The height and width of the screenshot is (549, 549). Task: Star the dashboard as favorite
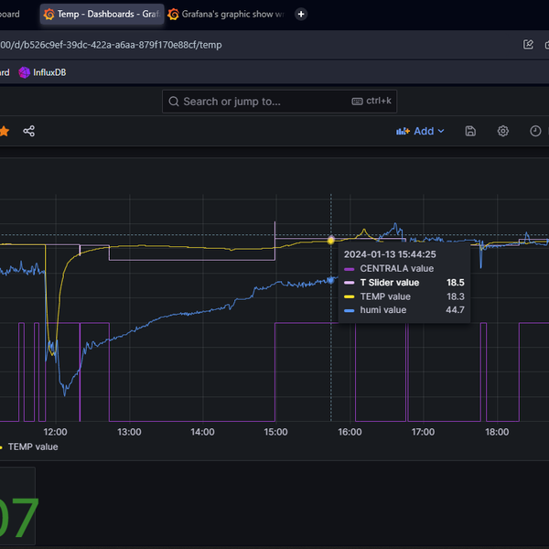click(5, 131)
